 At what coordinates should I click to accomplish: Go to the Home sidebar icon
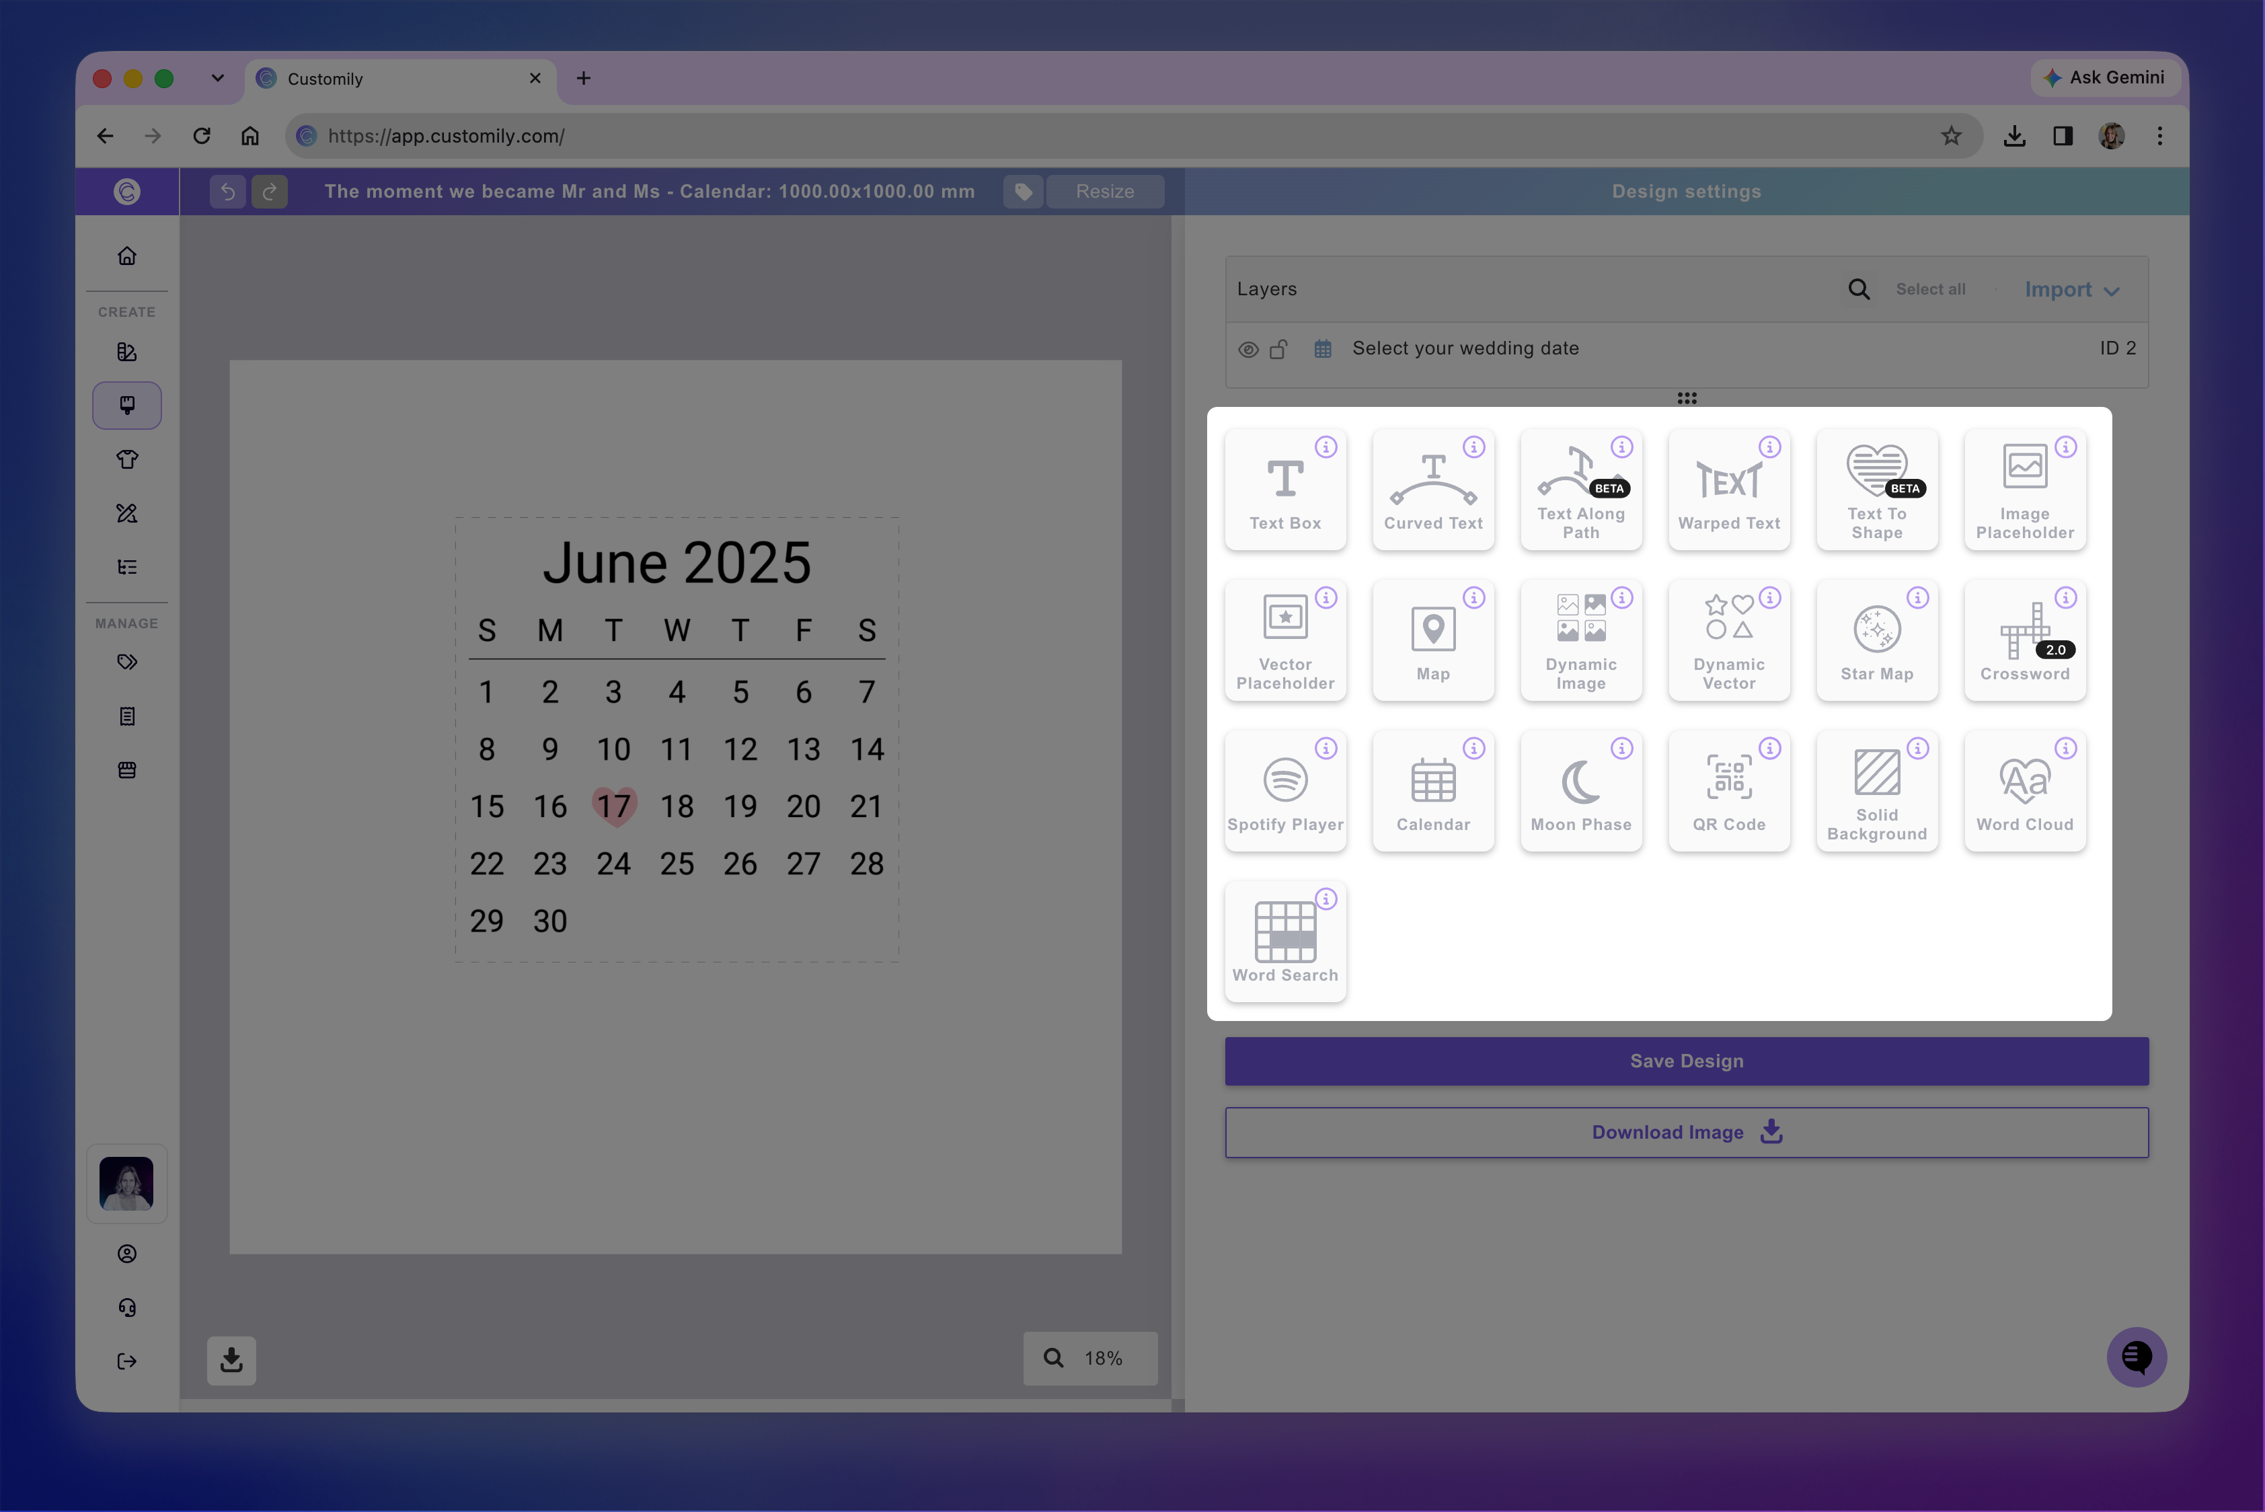pos(127,256)
